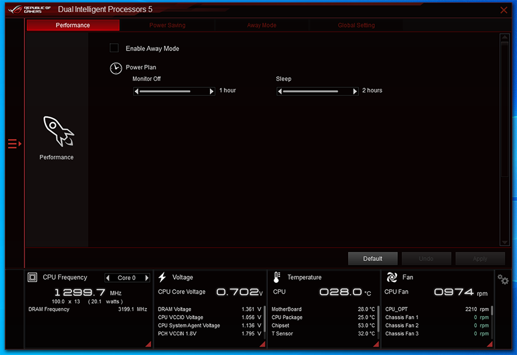This screenshot has height=355, width=517.
Task: Click the Fan icon
Action: 392,277
